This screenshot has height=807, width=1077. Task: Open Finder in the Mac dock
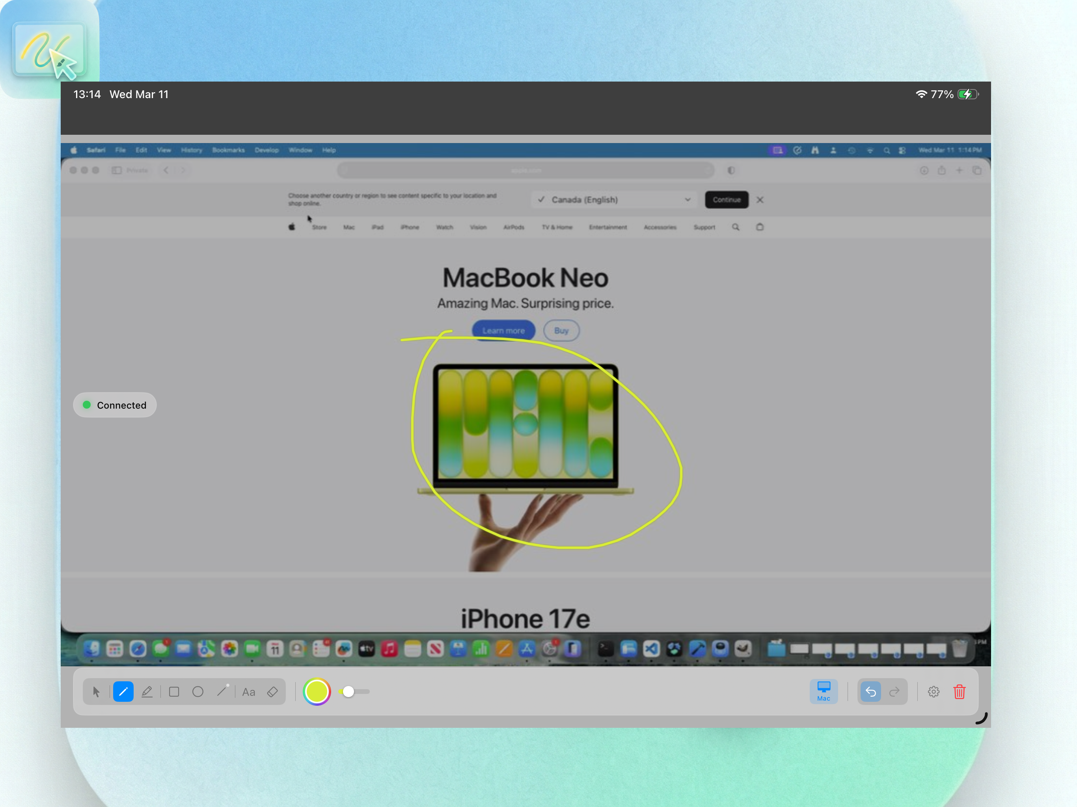click(x=91, y=648)
